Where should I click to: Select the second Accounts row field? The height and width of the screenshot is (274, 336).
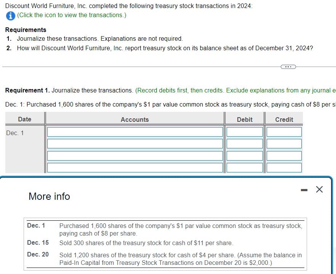click(135, 143)
